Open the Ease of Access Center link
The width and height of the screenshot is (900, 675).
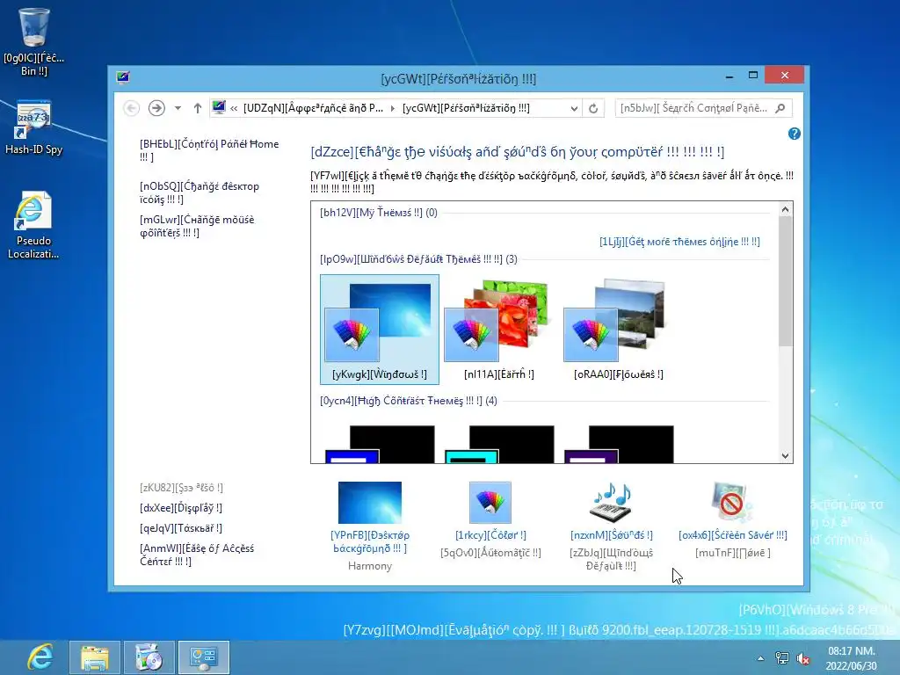(197, 555)
